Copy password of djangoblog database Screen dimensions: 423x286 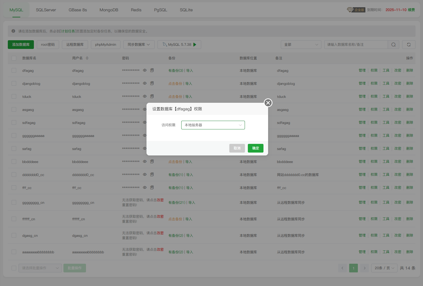pos(152,83)
